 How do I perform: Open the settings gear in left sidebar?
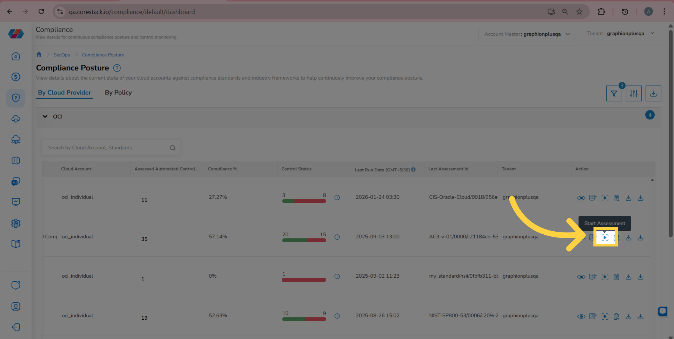(16, 223)
